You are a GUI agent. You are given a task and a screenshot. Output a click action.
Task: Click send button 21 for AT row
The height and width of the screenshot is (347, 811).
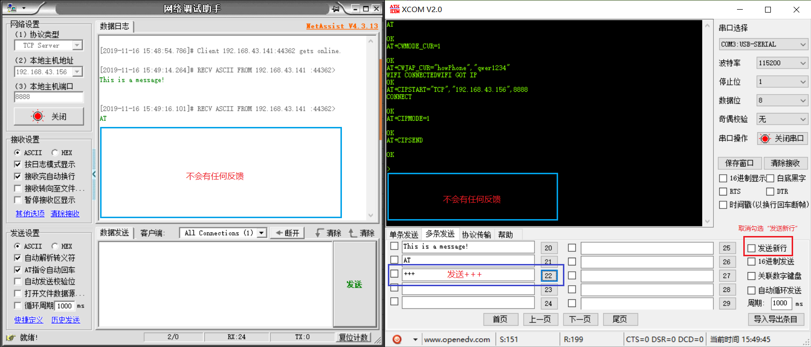click(x=548, y=262)
